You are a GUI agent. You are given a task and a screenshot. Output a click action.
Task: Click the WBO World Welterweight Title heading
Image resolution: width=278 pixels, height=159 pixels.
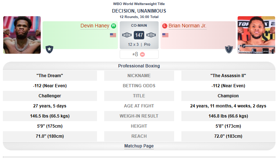point(139,4)
